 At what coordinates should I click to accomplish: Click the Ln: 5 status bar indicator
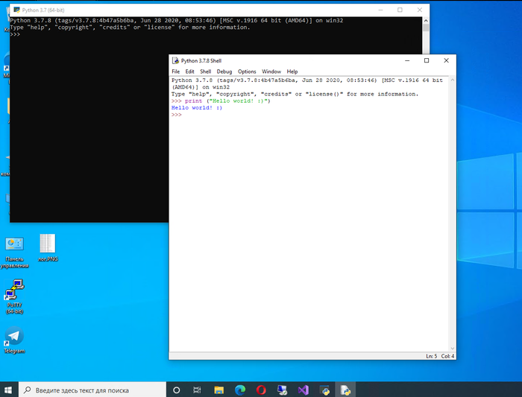(432, 356)
